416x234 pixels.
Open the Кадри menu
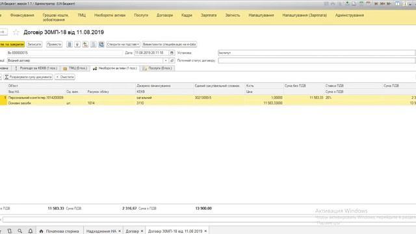(187, 16)
